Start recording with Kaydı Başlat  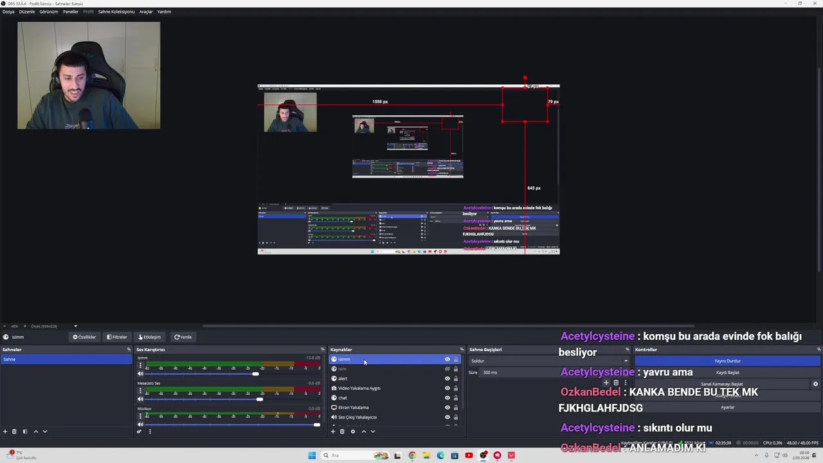[x=727, y=372]
